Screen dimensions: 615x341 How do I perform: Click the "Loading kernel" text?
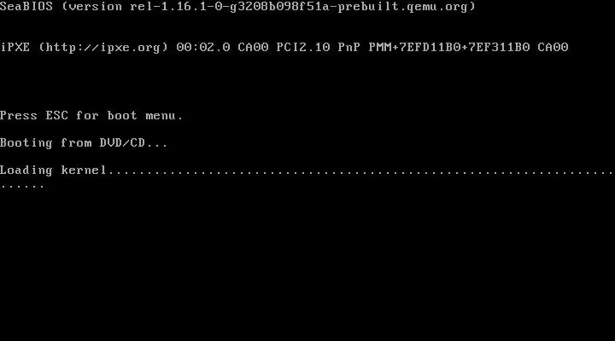point(53,170)
